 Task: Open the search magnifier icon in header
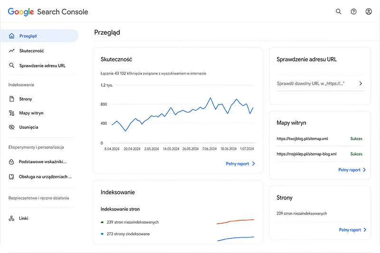tap(338, 11)
